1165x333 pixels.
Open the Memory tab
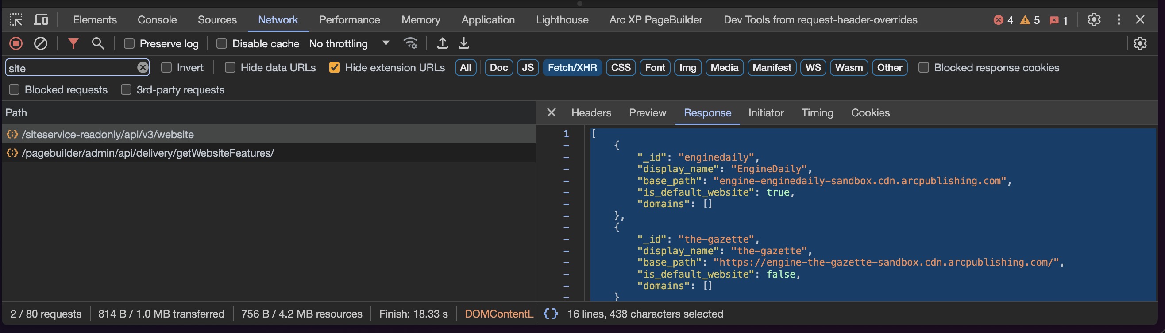(420, 19)
